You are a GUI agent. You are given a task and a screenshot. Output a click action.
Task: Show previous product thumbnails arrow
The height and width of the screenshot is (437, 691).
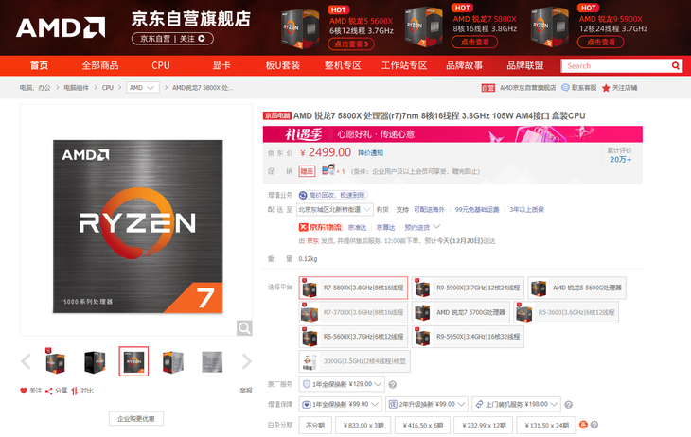[x=26, y=361]
